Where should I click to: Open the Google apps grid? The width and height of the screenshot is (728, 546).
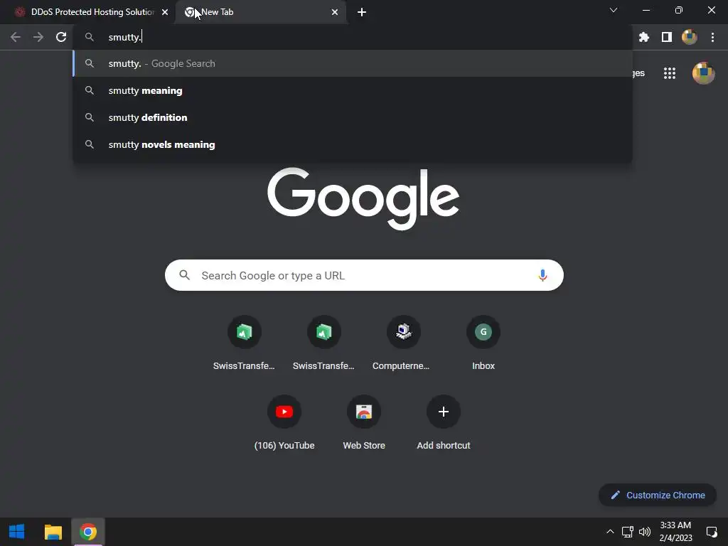[670, 73]
